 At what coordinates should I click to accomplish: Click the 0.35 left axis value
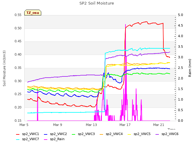pos(18,68)
